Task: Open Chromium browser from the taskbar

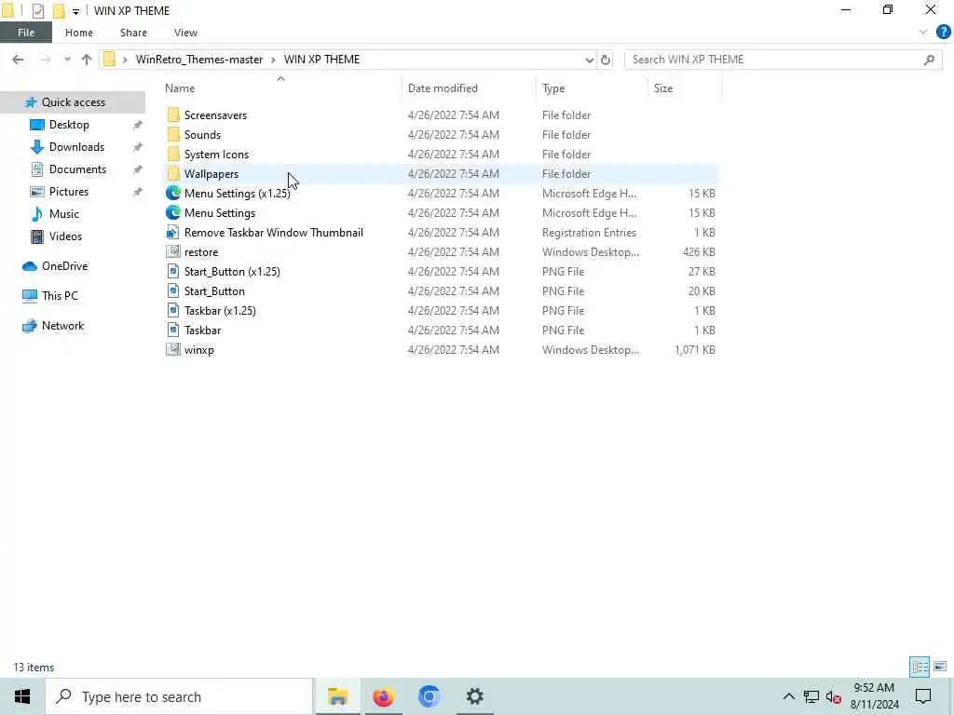Action: coord(429,696)
